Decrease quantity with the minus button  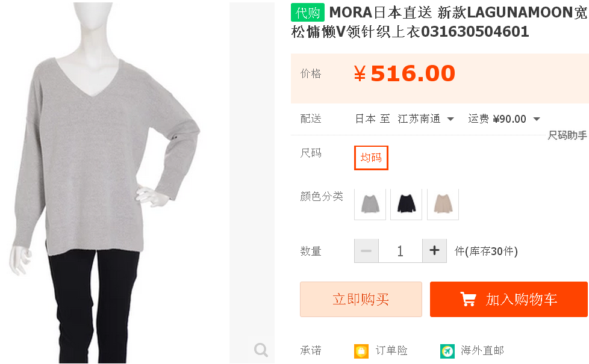(x=366, y=251)
